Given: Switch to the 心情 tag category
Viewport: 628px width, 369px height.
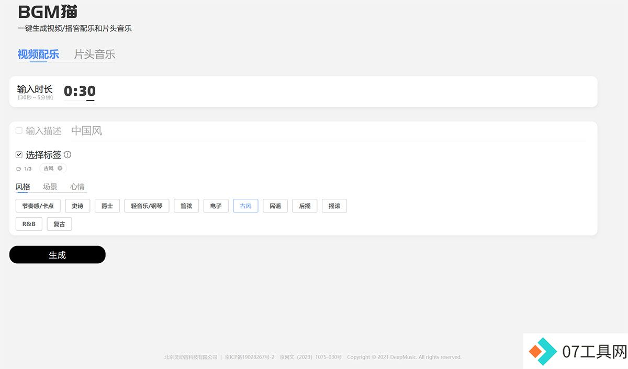Looking at the screenshot, I should (x=77, y=187).
